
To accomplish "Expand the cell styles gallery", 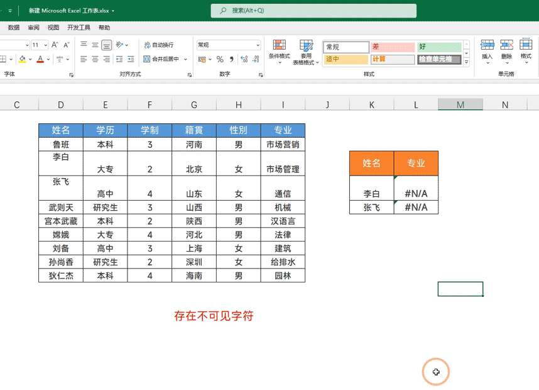I will (x=467, y=62).
